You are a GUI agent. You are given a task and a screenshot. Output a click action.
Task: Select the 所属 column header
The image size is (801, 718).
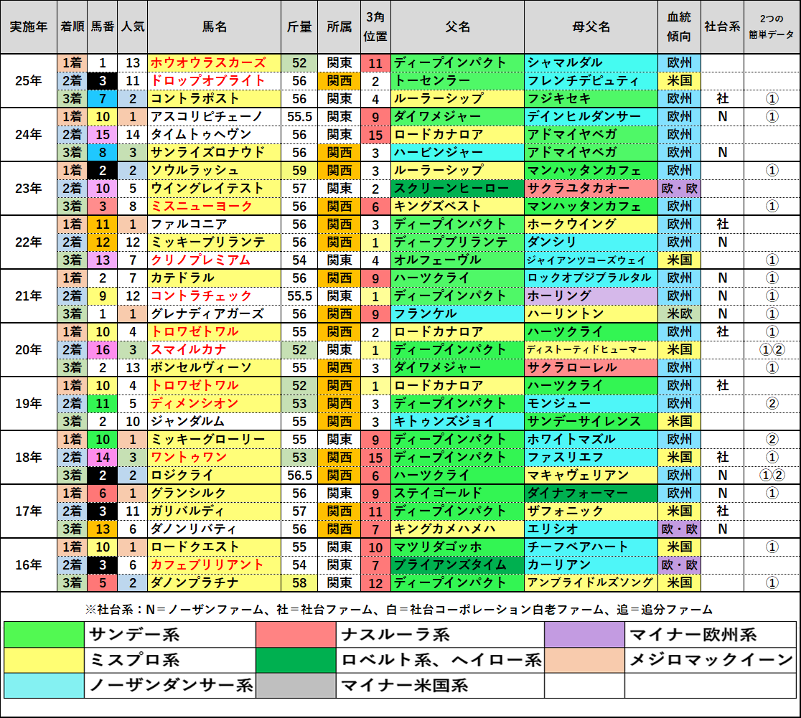click(x=339, y=27)
